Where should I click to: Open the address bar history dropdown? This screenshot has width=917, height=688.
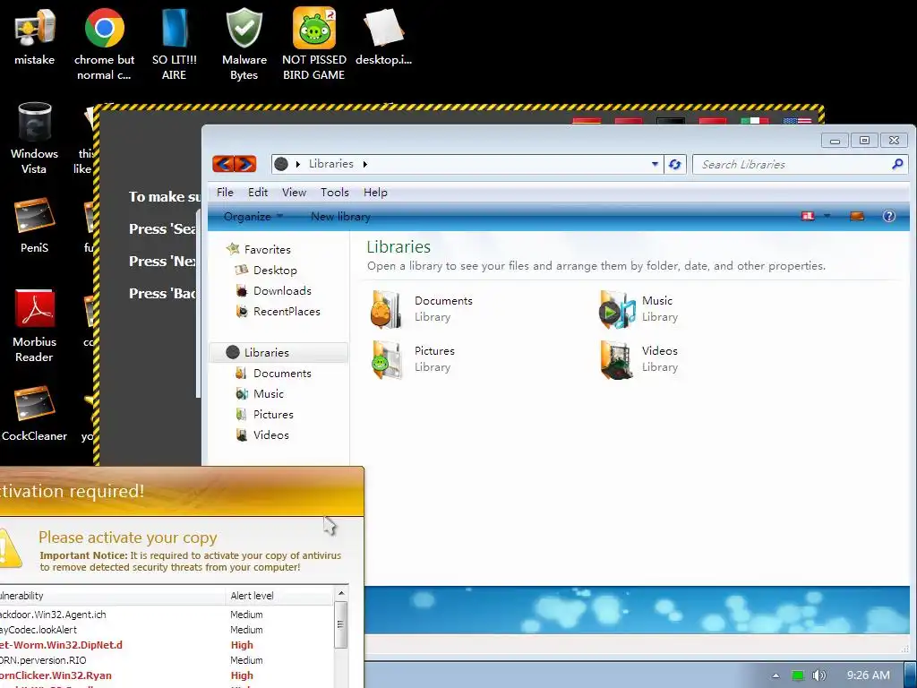[x=655, y=165]
